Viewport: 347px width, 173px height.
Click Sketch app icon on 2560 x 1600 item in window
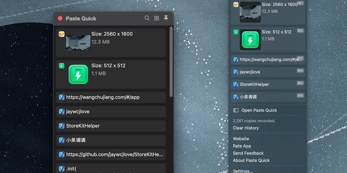(x=62, y=34)
